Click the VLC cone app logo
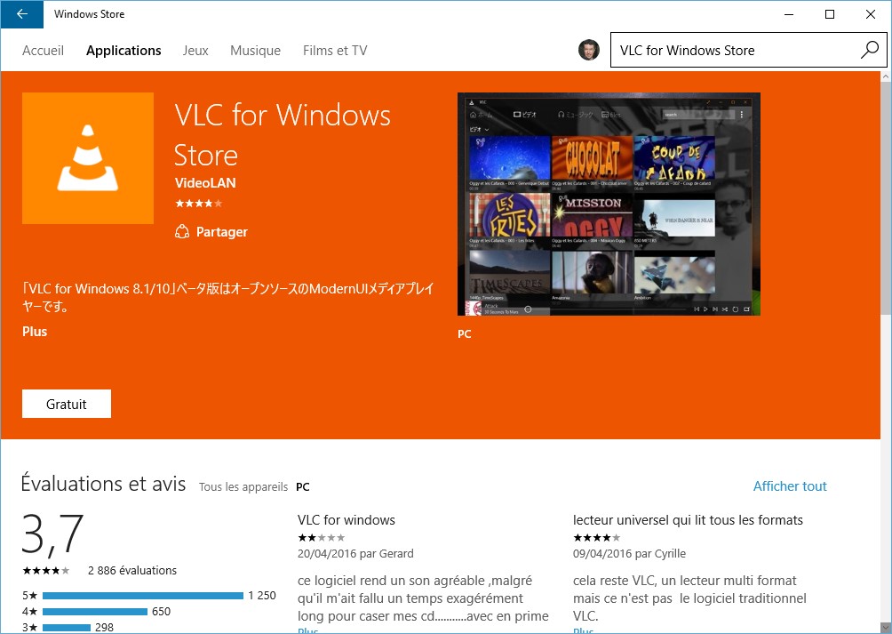Image resolution: width=892 pixels, height=634 pixels. point(88,158)
